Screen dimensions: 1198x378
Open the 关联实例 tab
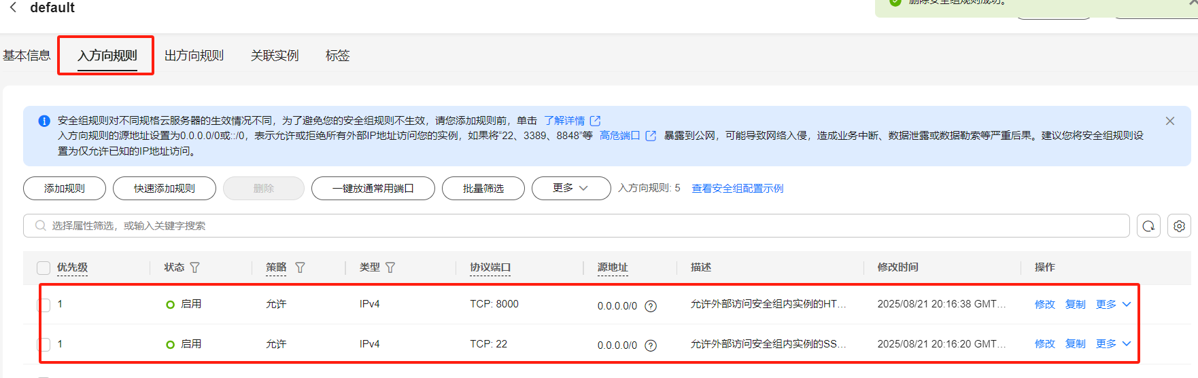pyautogui.click(x=275, y=56)
